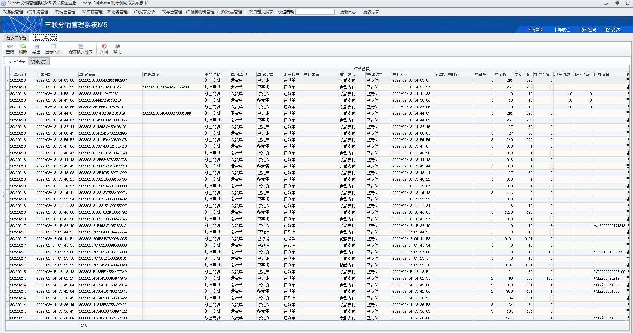Click the 礼券编号 column header
The image size is (633, 333).
coord(609,75)
